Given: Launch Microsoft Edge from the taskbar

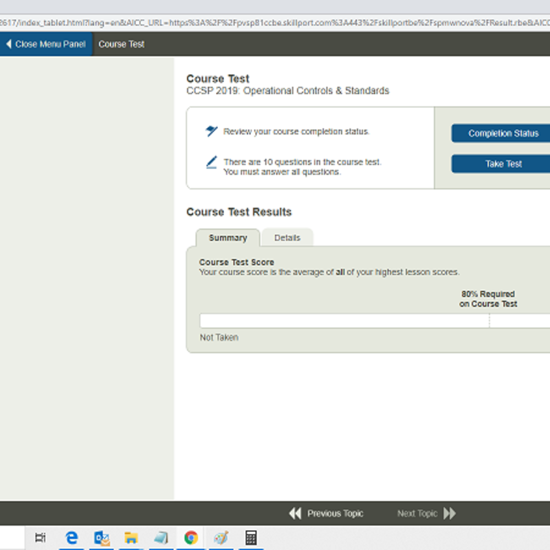Looking at the screenshot, I should point(71,538).
